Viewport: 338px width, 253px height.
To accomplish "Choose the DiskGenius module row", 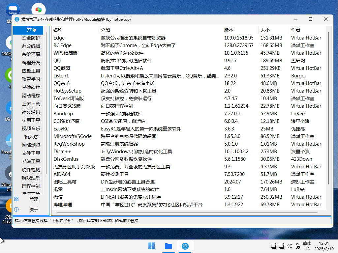I will [189, 159].
